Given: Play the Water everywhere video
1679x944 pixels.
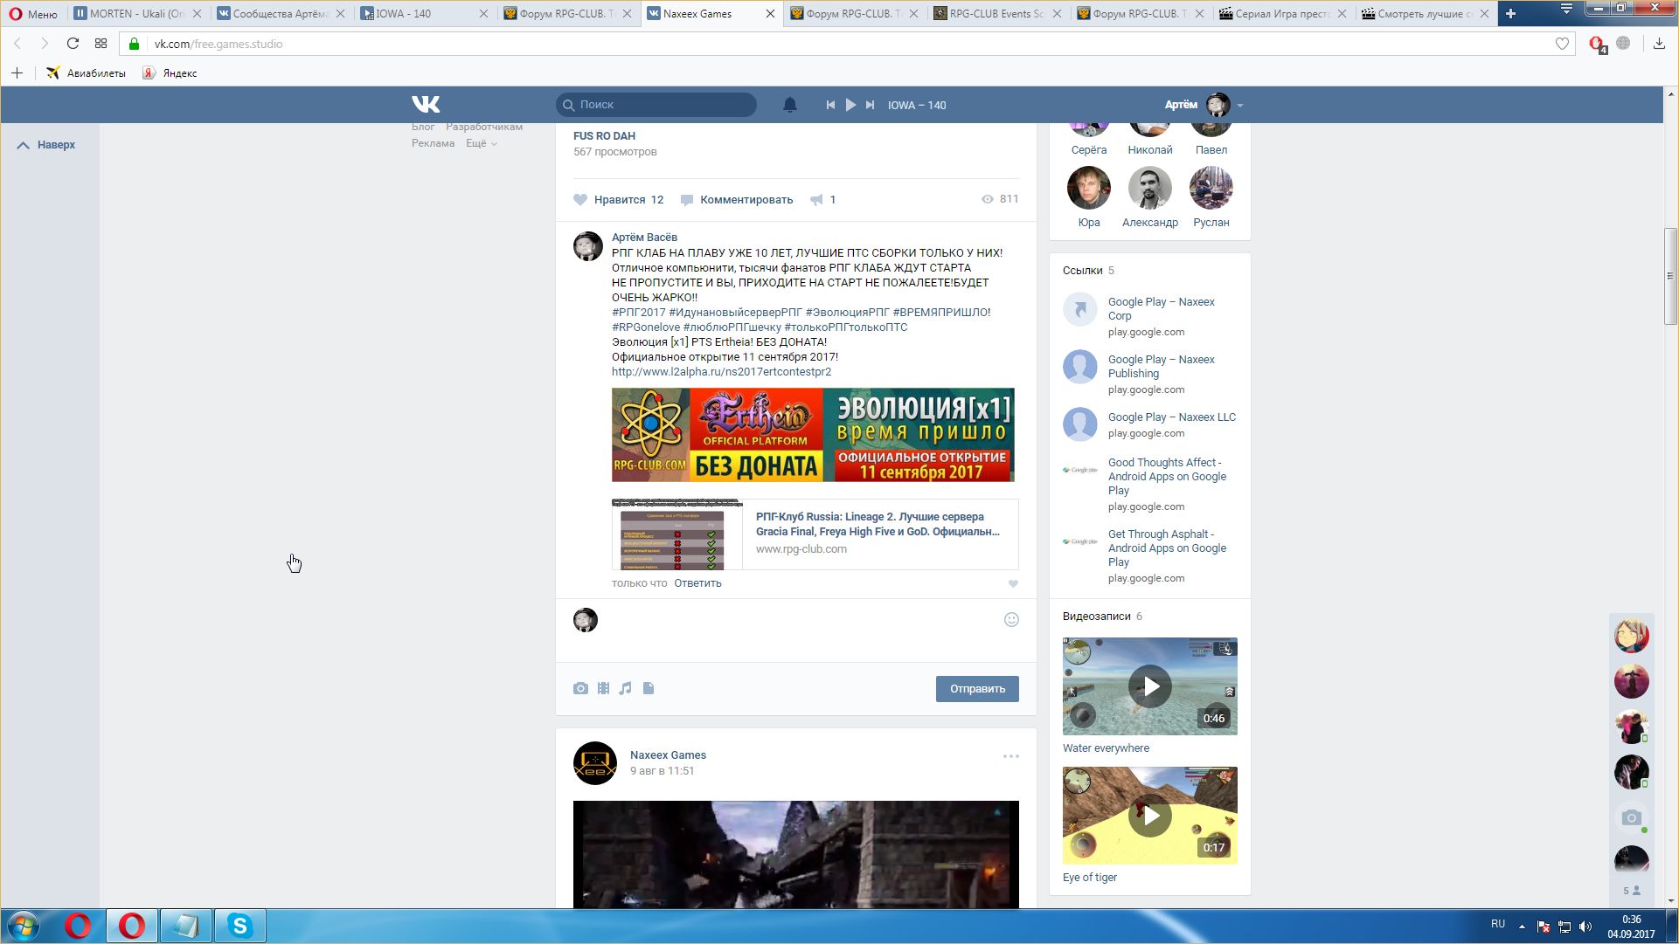Looking at the screenshot, I should [x=1150, y=686].
